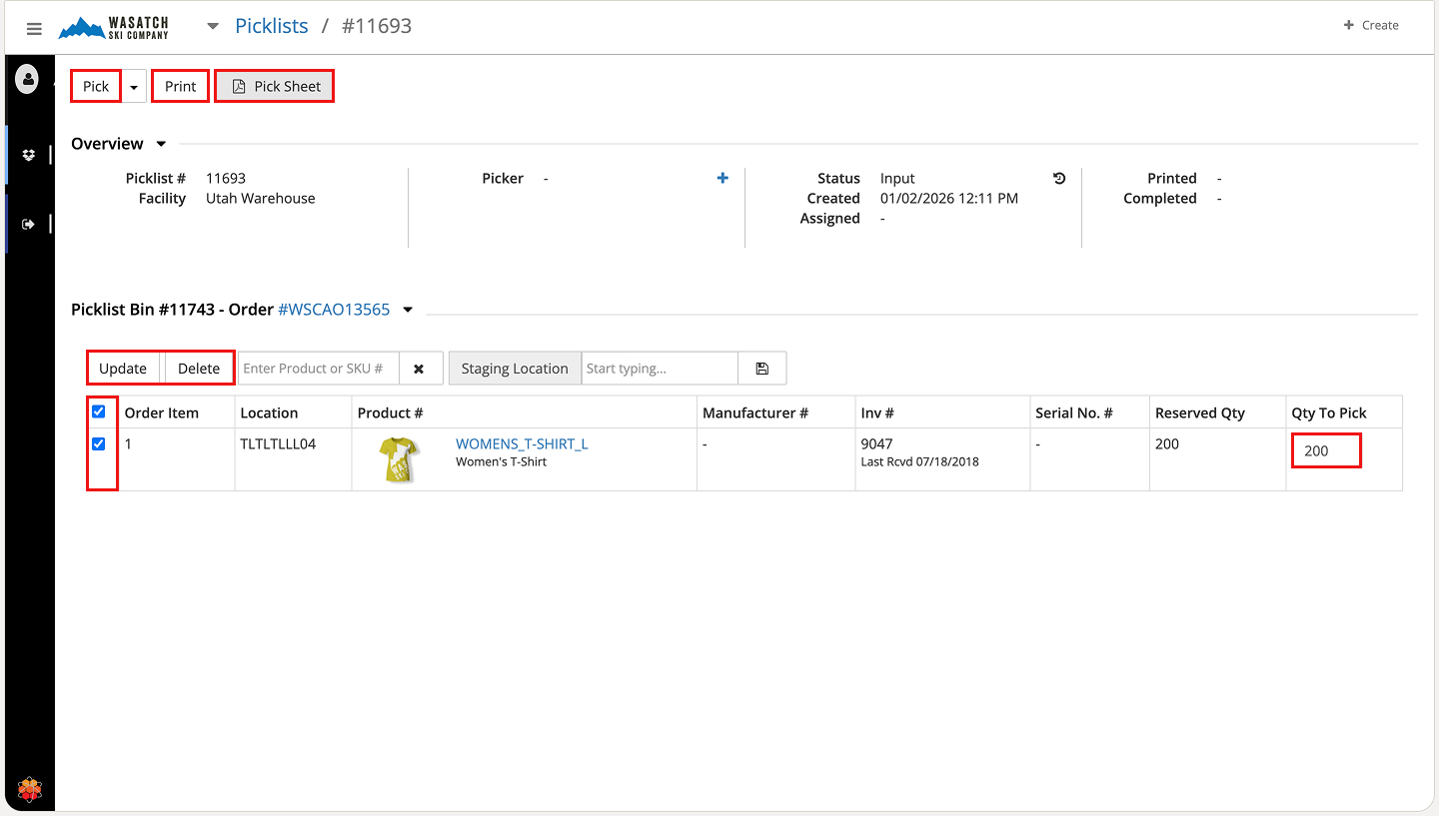Image resolution: width=1439 pixels, height=816 pixels.
Task: Open the hamburger menu
Action: [34, 29]
